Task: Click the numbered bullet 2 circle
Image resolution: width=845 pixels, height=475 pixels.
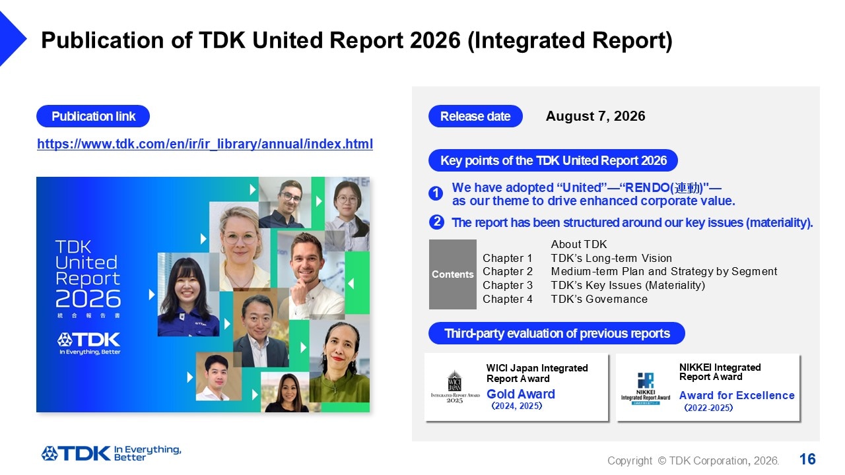Action: pyautogui.click(x=436, y=222)
